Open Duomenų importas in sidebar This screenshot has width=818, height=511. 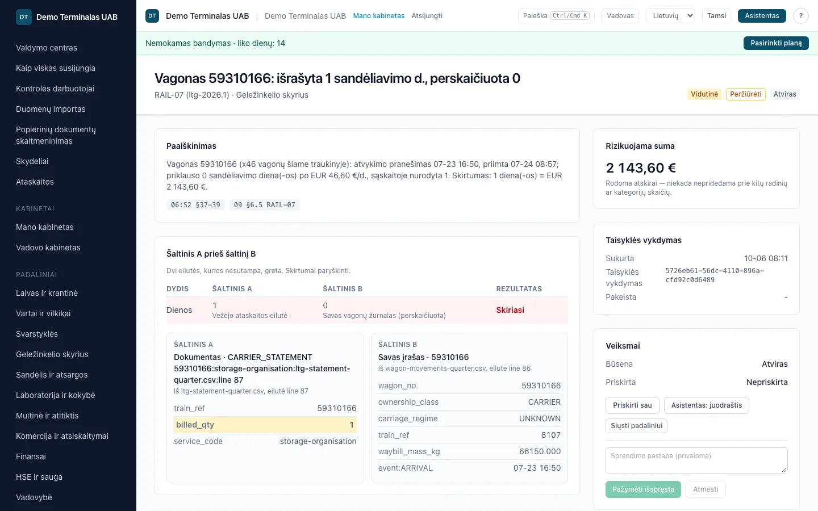pyautogui.click(x=68, y=109)
